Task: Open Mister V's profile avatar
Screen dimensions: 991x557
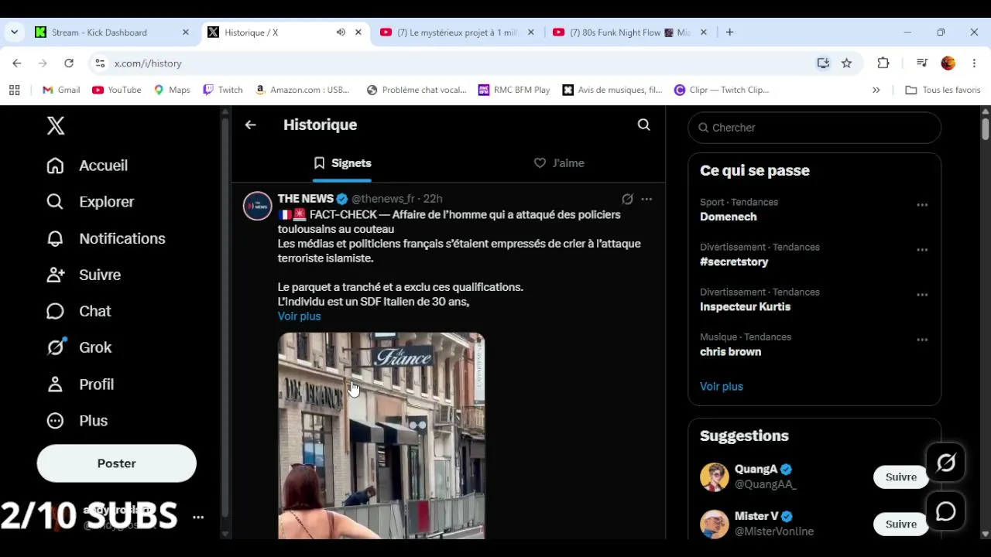Action: (715, 524)
